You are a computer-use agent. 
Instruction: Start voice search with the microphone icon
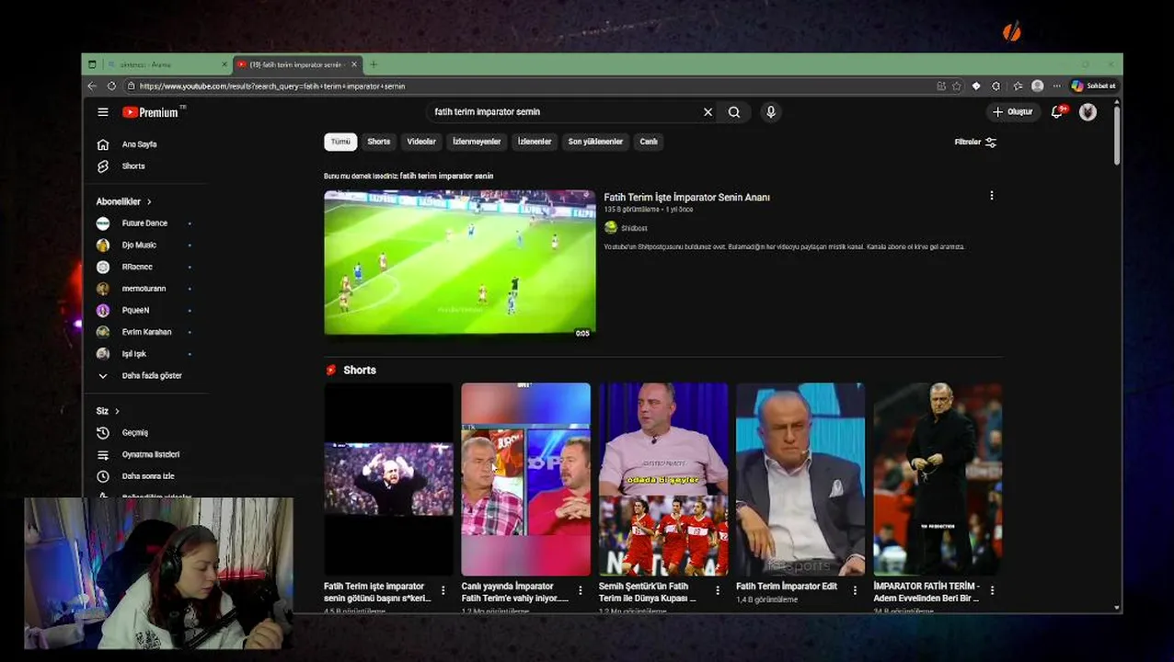[x=771, y=112]
